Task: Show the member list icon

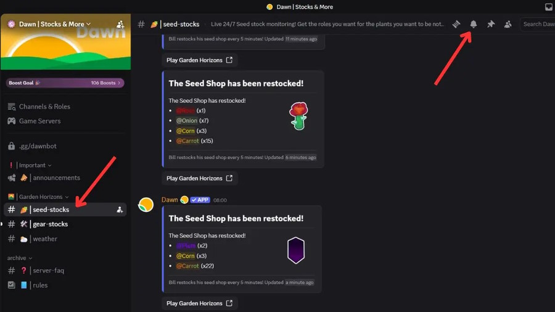Action: point(508,24)
